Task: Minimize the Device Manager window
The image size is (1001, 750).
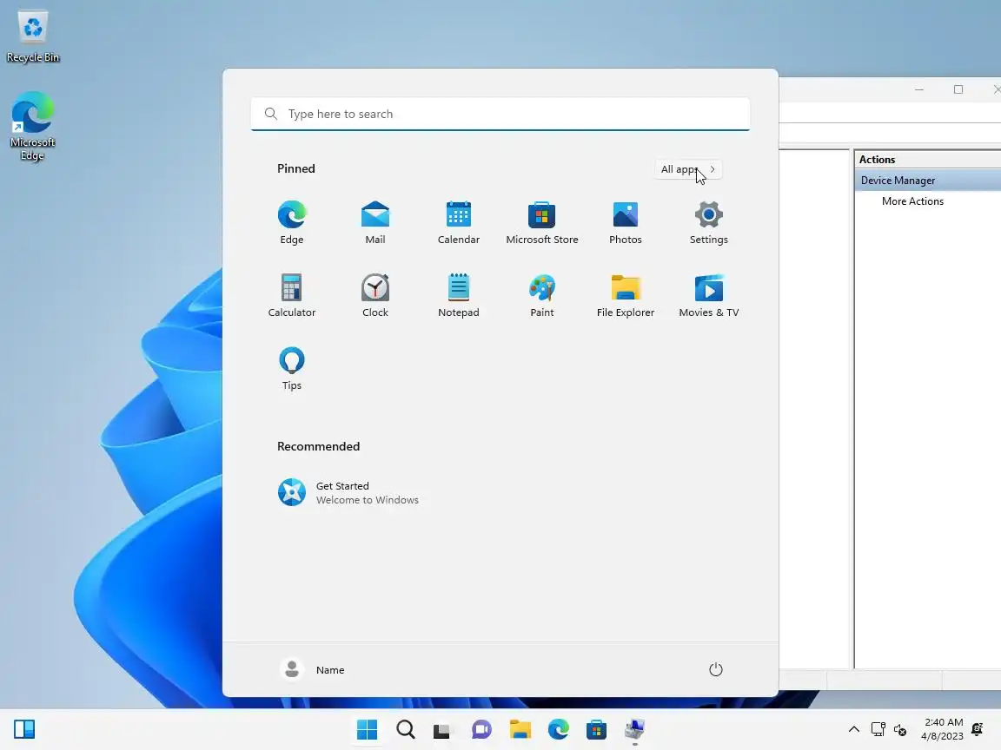Action: [919, 89]
